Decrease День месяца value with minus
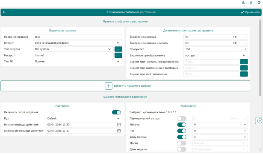The height and width of the screenshot is (154, 263). pyautogui.click(x=239, y=137)
